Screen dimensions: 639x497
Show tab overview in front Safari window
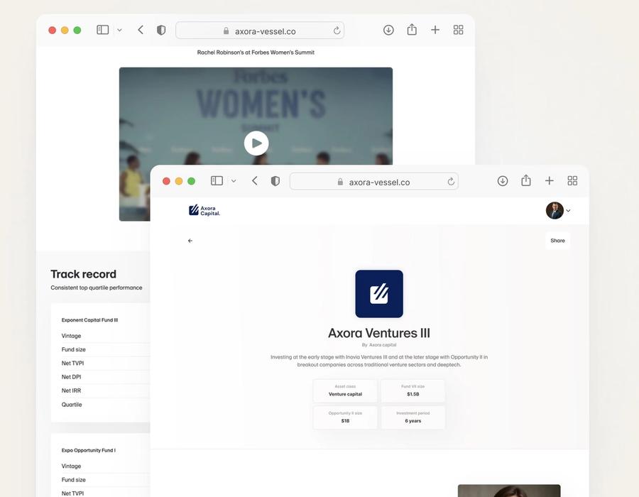point(572,180)
